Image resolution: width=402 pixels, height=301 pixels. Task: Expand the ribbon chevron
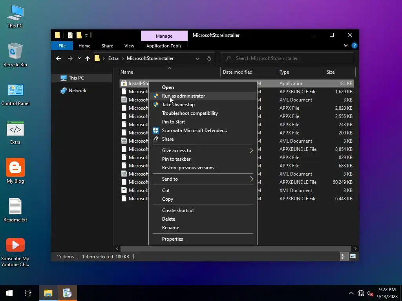point(345,45)
